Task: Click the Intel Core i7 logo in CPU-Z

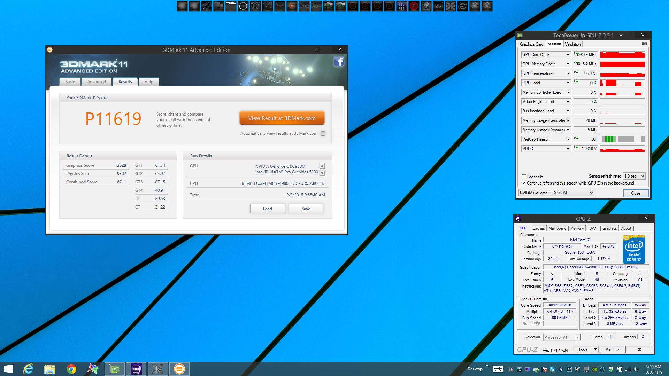Action: point(634,249)
